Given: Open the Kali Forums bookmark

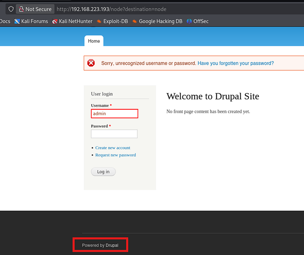Looking at the screenshot, I should coord(31,21).
